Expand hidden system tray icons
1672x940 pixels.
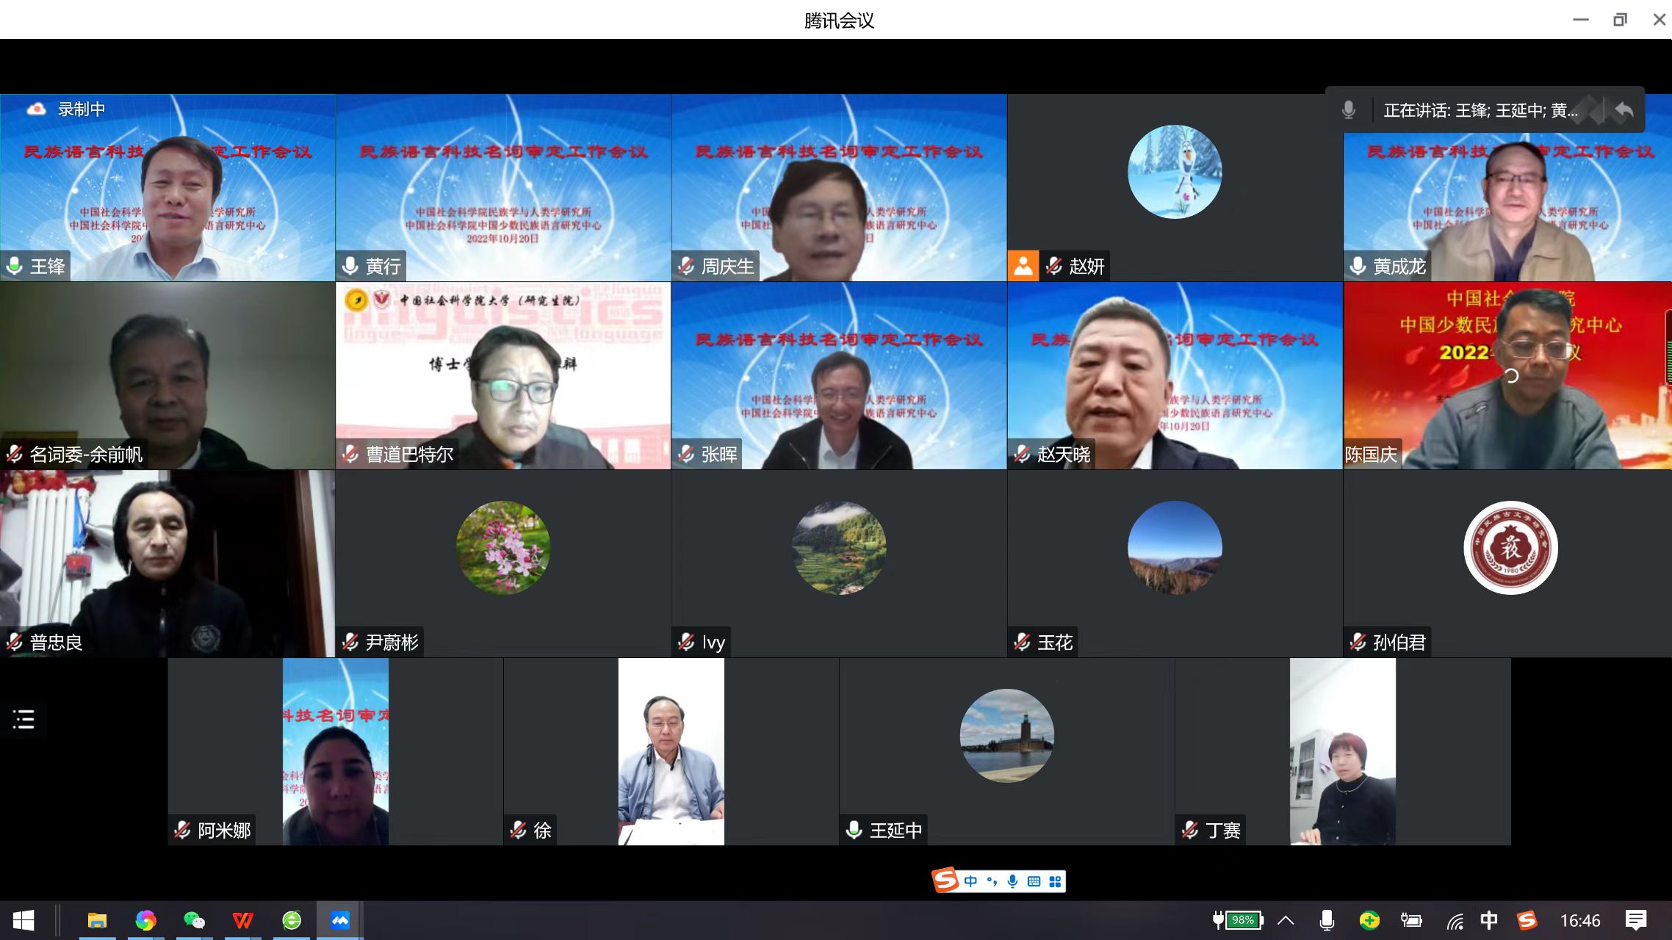1286,920
